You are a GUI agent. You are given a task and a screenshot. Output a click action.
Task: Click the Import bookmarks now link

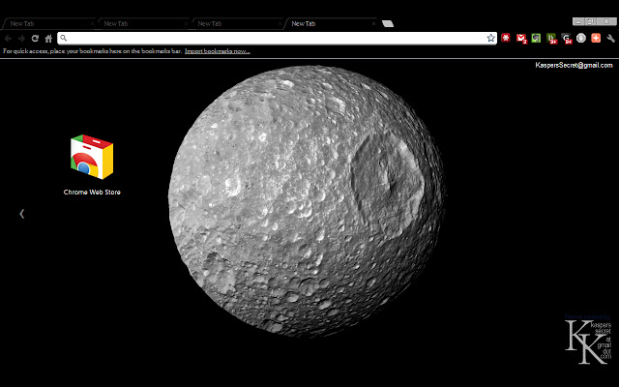click(217, 51)
